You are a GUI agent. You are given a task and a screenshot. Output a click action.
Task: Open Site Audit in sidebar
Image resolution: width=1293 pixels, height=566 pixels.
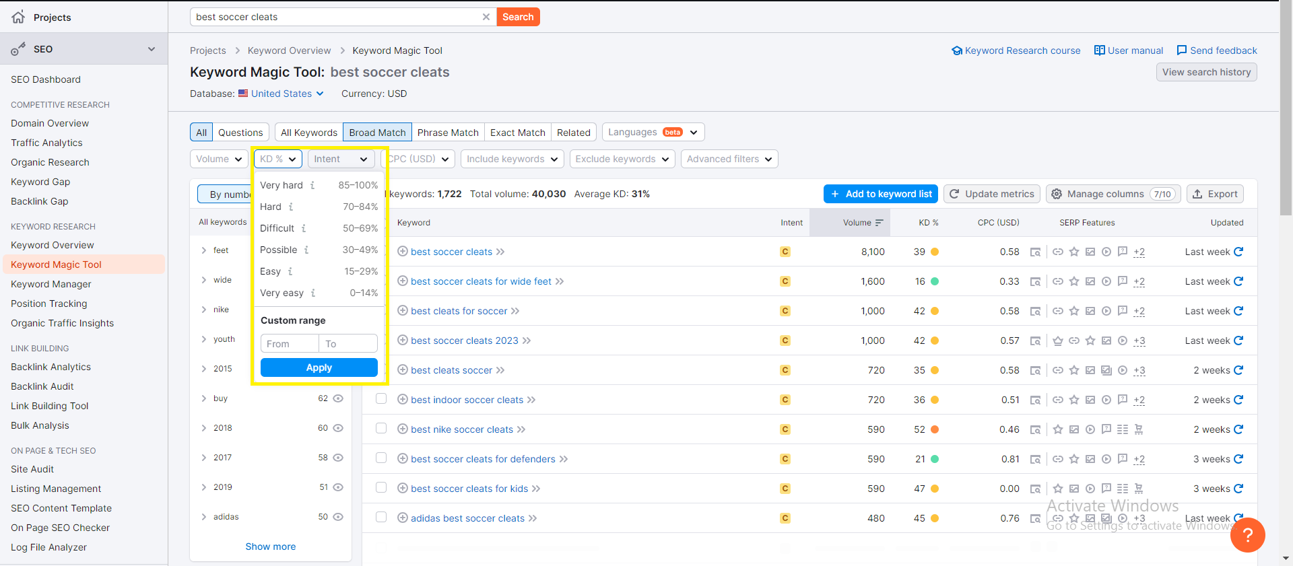(32, 469)
